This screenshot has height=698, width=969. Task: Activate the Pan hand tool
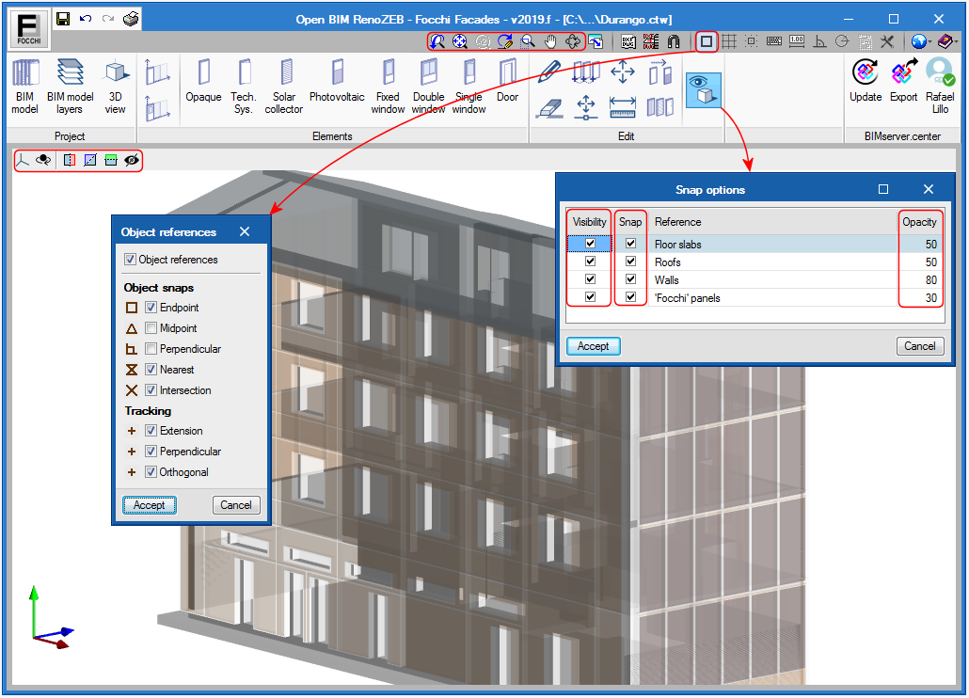point(550,41)
